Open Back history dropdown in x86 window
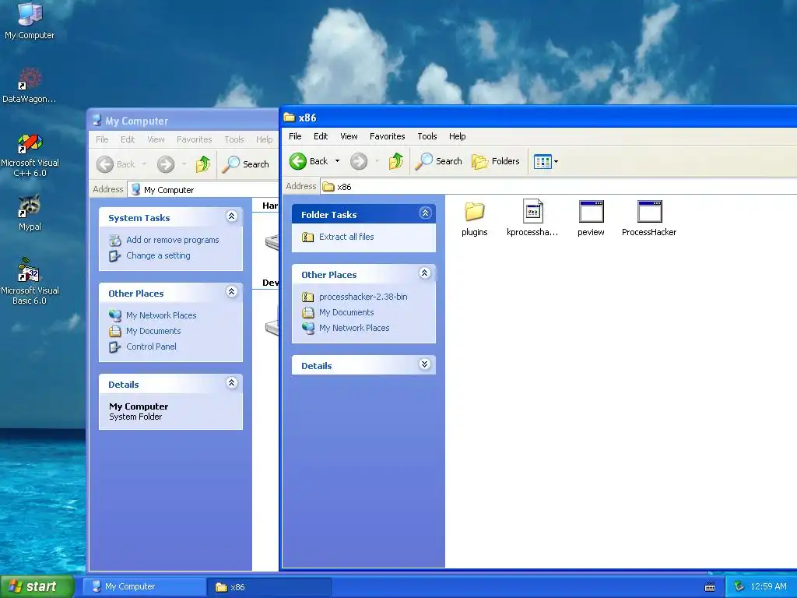797x598 pixels. click(x=337, y=161)
